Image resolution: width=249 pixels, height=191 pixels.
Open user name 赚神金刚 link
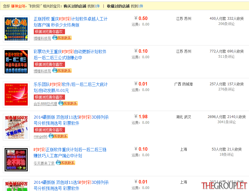(x=18, y=6)
